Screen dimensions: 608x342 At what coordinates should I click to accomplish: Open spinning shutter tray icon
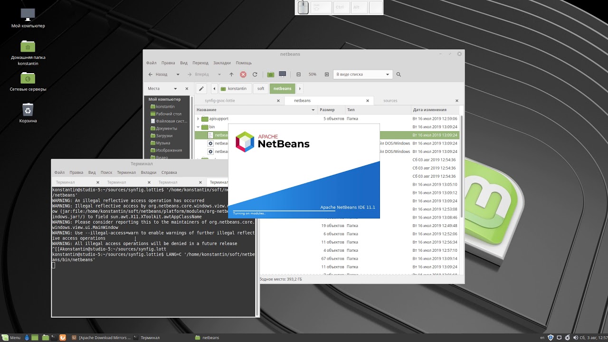coord(568,338)
